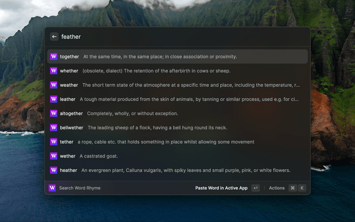The image size is (355, 222).
Task: Click the K key icon
Action: [302, 188]
